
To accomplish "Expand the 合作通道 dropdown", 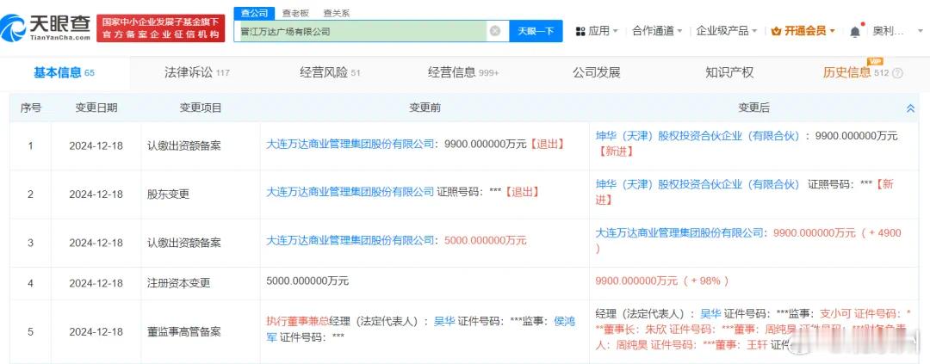I will point(657,31).
